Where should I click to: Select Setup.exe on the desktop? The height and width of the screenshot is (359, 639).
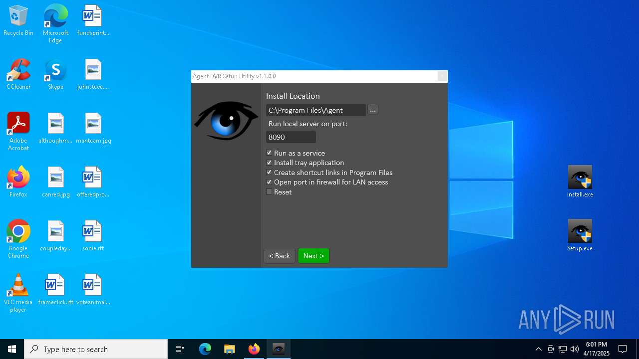(580, 235)
